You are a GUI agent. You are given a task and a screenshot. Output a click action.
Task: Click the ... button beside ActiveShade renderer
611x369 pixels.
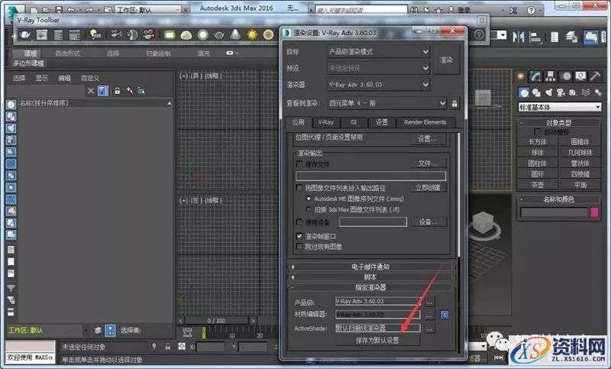pyautogui.click(x=429, y=329)
